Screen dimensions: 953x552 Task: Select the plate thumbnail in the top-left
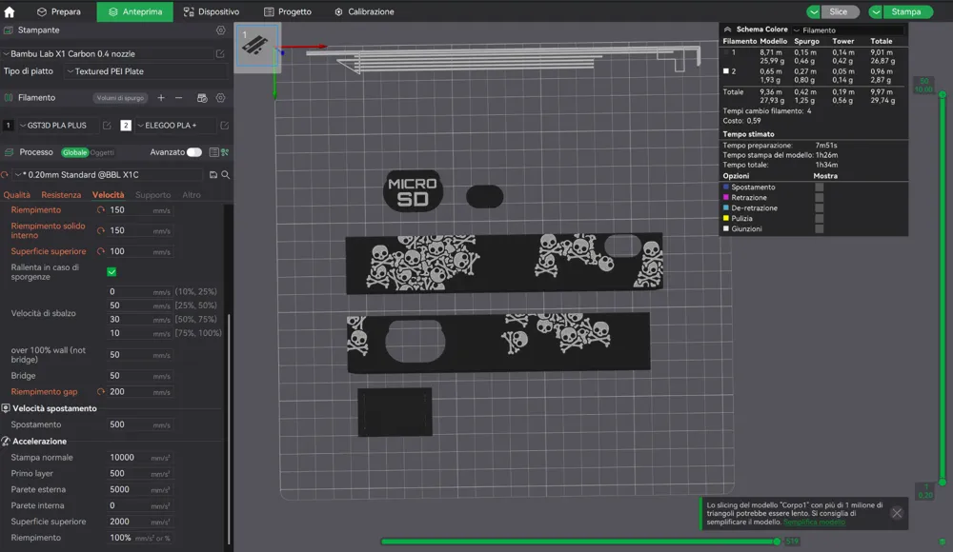pos(257,43)
